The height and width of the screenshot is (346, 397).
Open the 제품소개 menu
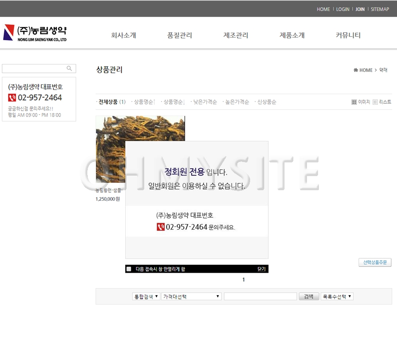[x=292, y=35]
